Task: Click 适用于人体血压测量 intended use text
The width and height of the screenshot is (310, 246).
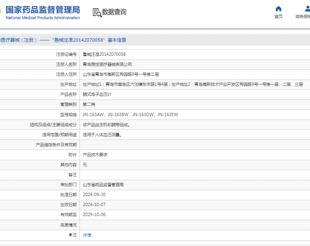Action: point(102,135)
